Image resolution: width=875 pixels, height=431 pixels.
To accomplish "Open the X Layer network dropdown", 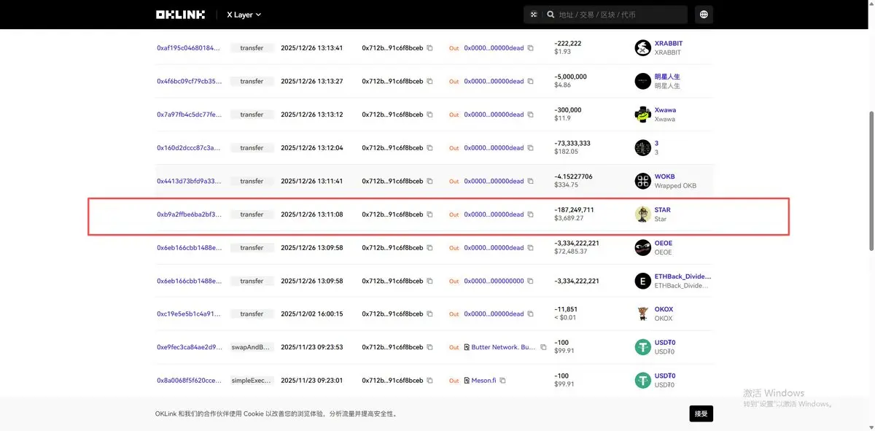I will (x=244, y=15).
